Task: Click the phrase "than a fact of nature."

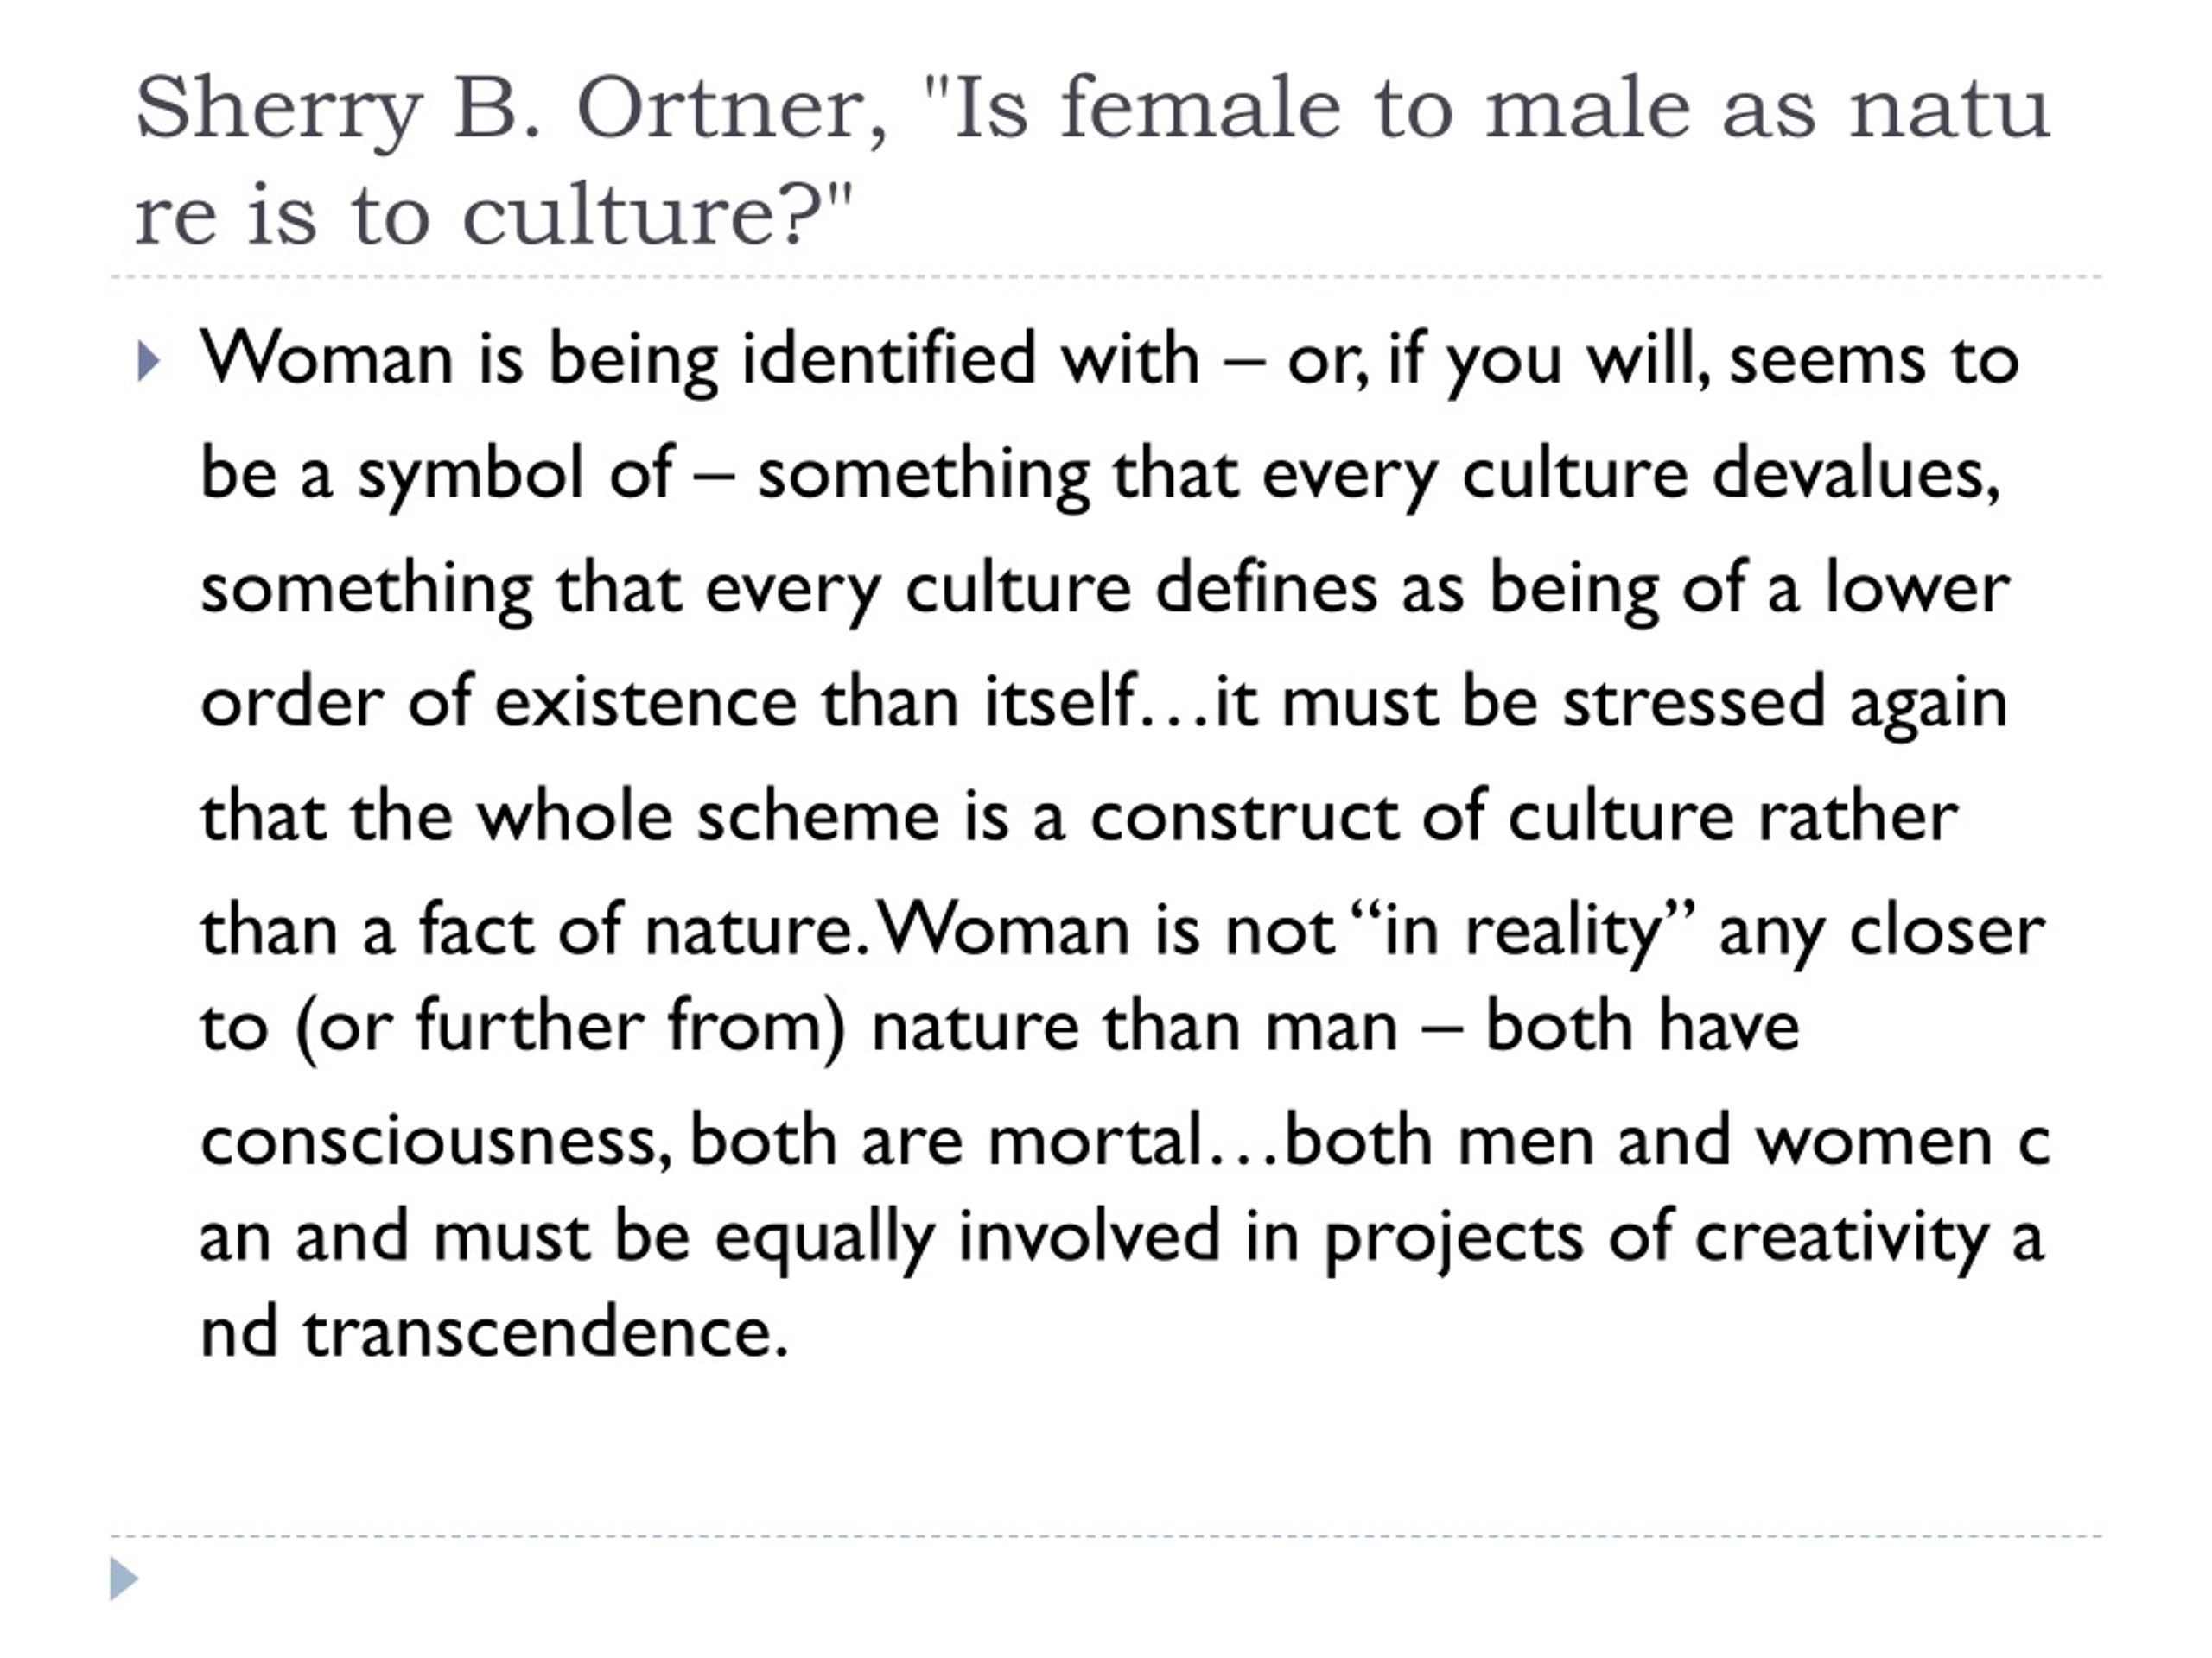Action: click(x=535, y=929)
